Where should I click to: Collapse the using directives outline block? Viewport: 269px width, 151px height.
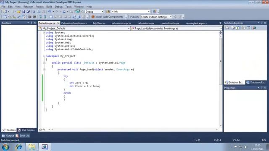44,33
